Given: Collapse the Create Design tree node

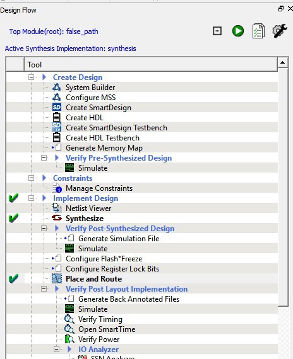Looking at the screenshot, I should (x=31, y=77).
